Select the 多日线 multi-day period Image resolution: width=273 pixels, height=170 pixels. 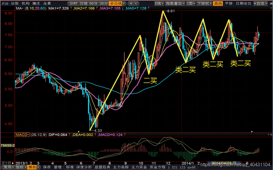(x=115, y=3)
